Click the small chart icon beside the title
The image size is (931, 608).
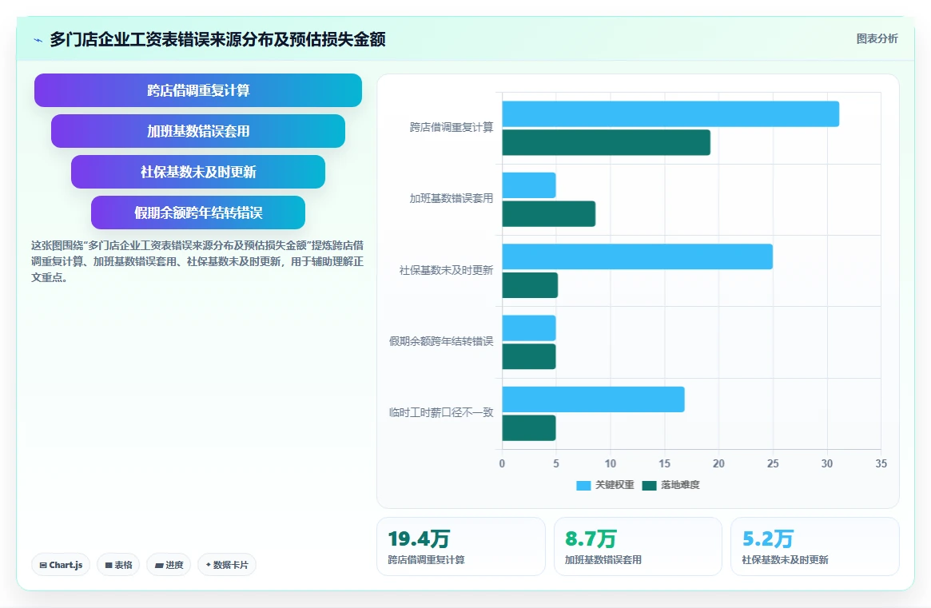[38, 41]
